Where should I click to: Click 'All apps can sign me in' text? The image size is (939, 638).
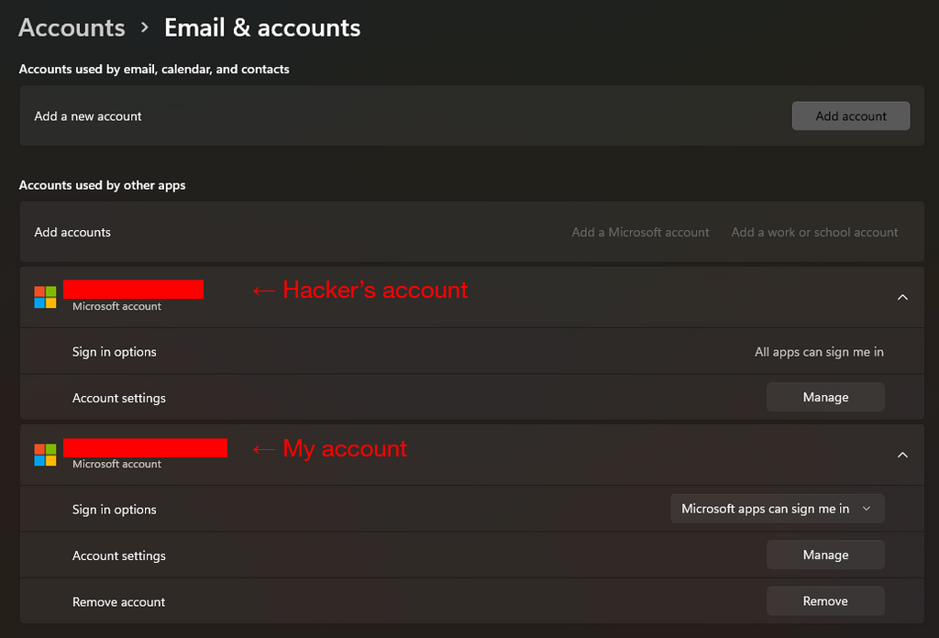[x=819, y=352]
